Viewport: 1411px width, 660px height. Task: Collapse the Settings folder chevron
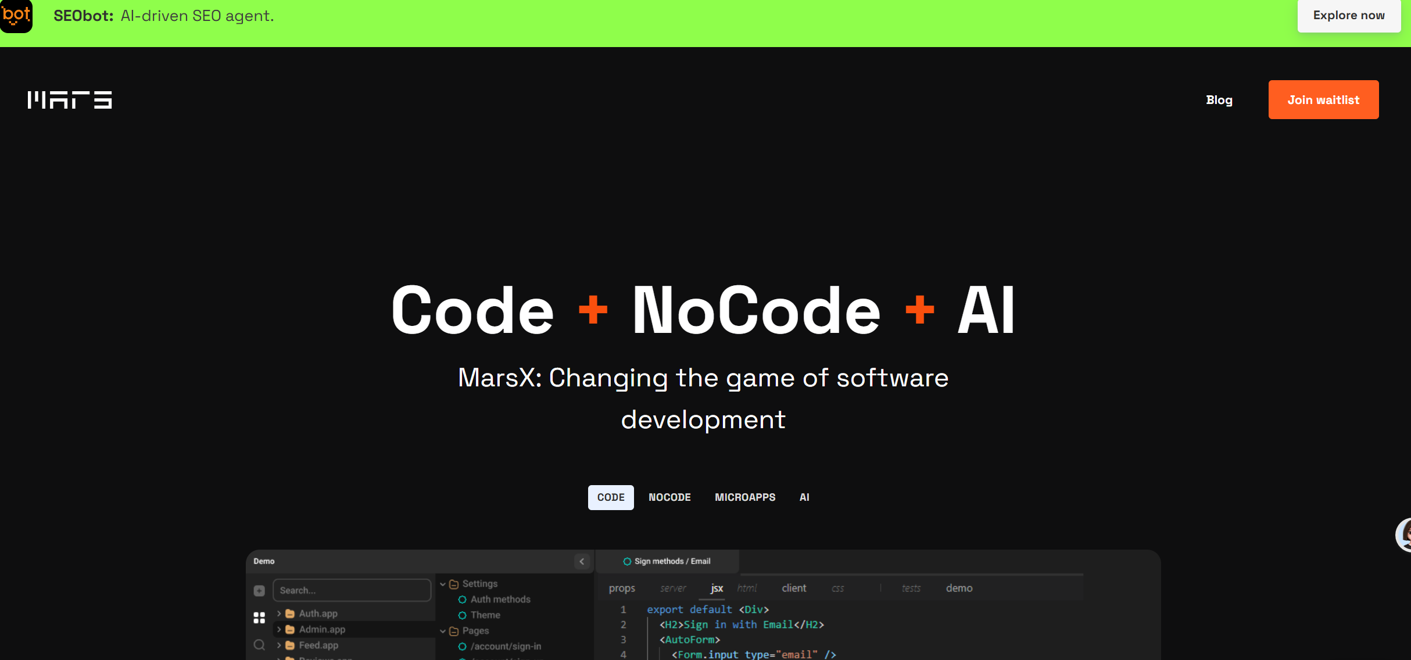[x=443, y=584]
